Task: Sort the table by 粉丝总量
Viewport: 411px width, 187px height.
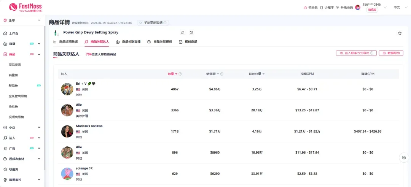Action: point(256,74)
